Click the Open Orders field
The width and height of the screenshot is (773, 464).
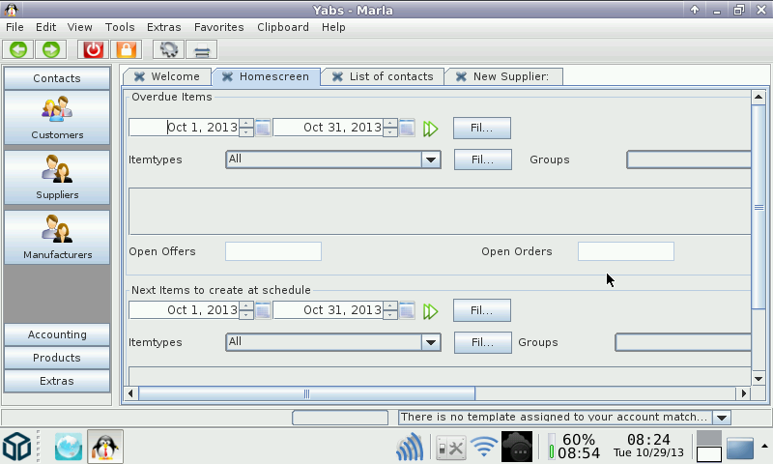tap(625, 251)
